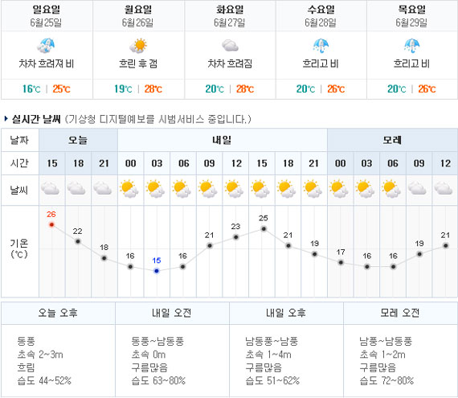Click today's 15 o'clock cloudy weather icon
The image size is (458, 398).
pyautogui.click(x=51, y=188)
